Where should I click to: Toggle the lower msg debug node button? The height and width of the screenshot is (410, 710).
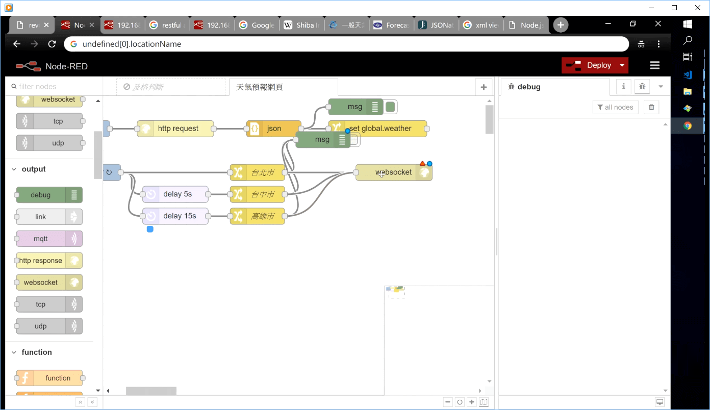(x=355, y=140)
